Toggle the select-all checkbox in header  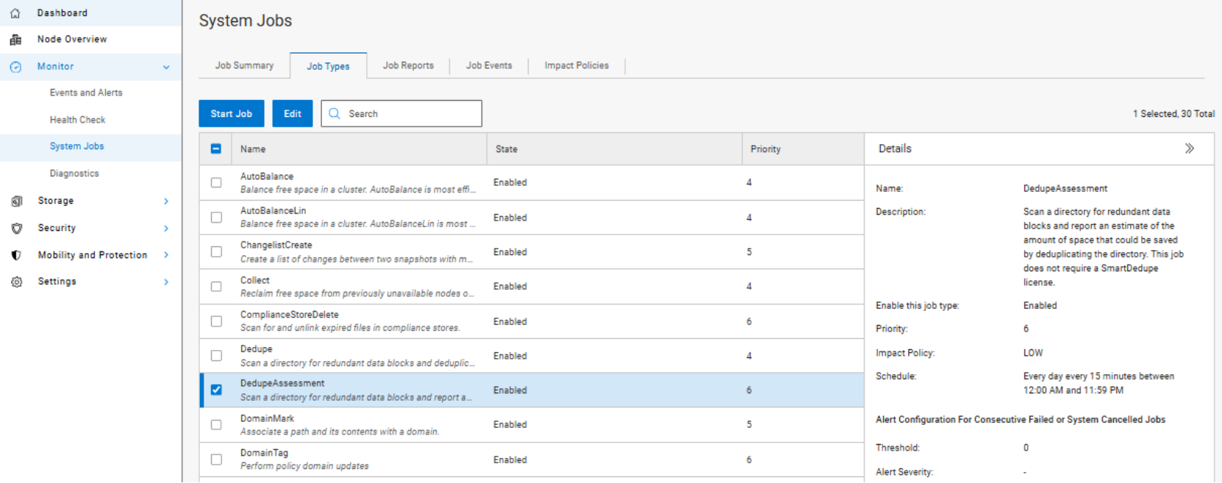coord(216,149)
